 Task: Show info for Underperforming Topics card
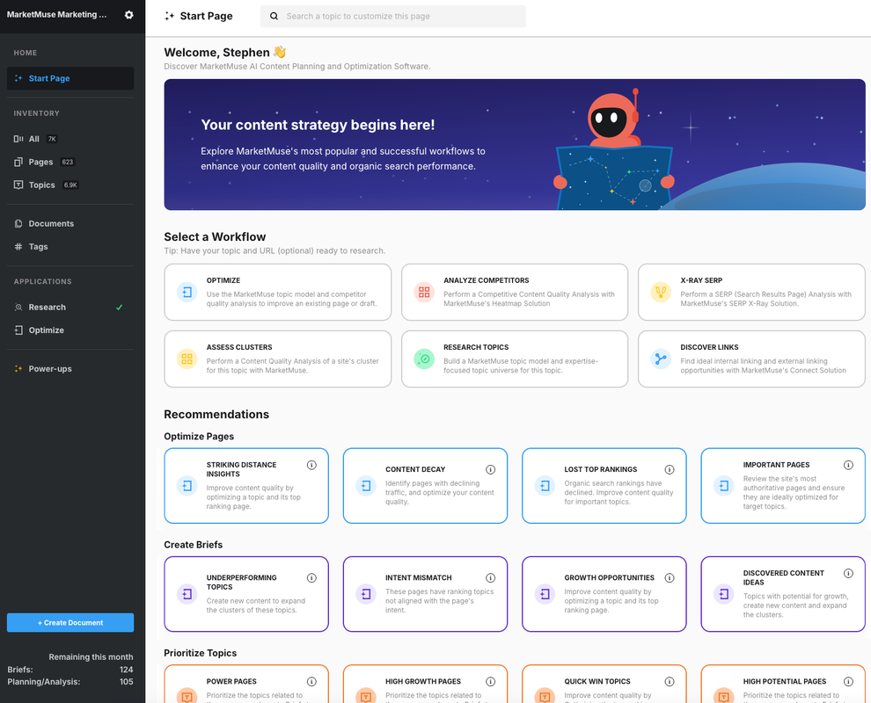[311, 577]
